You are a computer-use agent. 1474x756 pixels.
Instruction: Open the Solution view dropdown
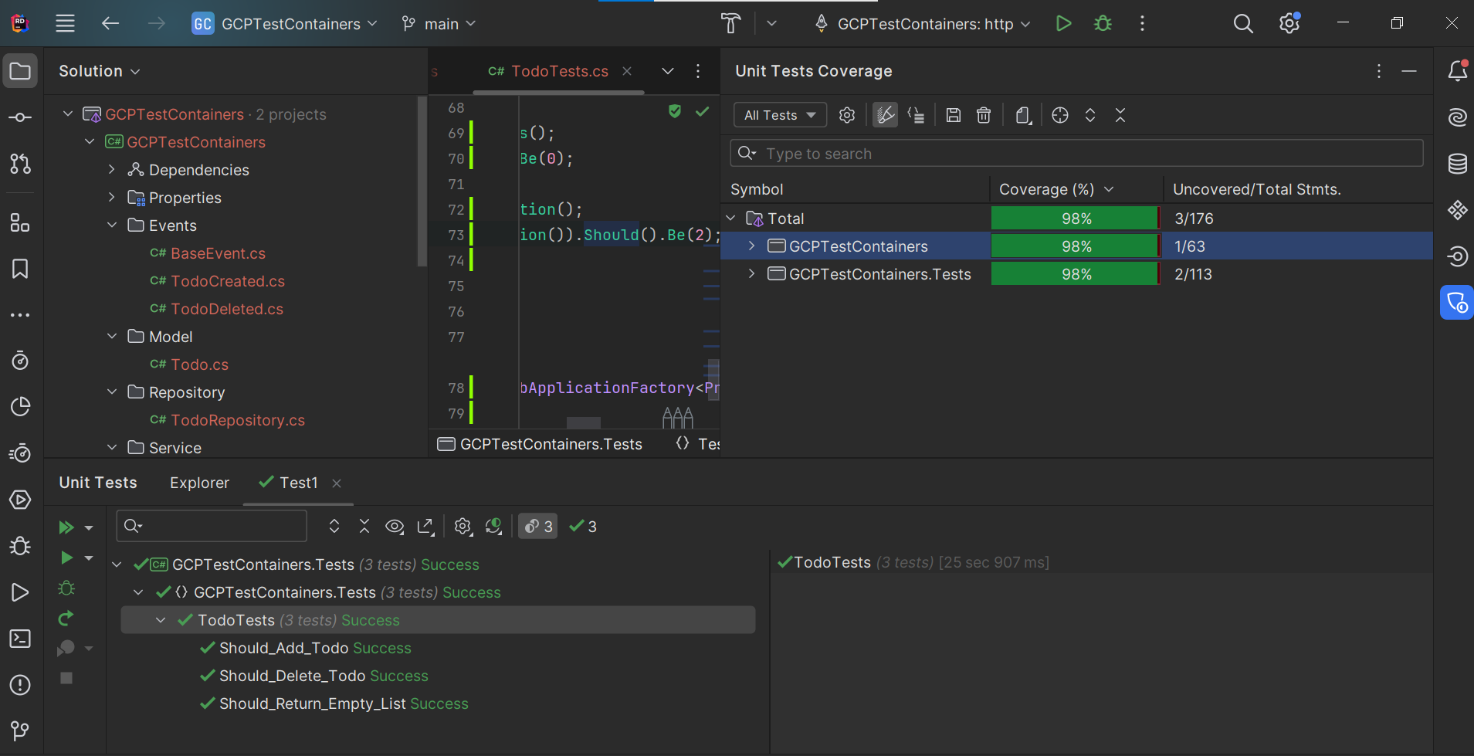pyautogui.click(x=100, y=71)
